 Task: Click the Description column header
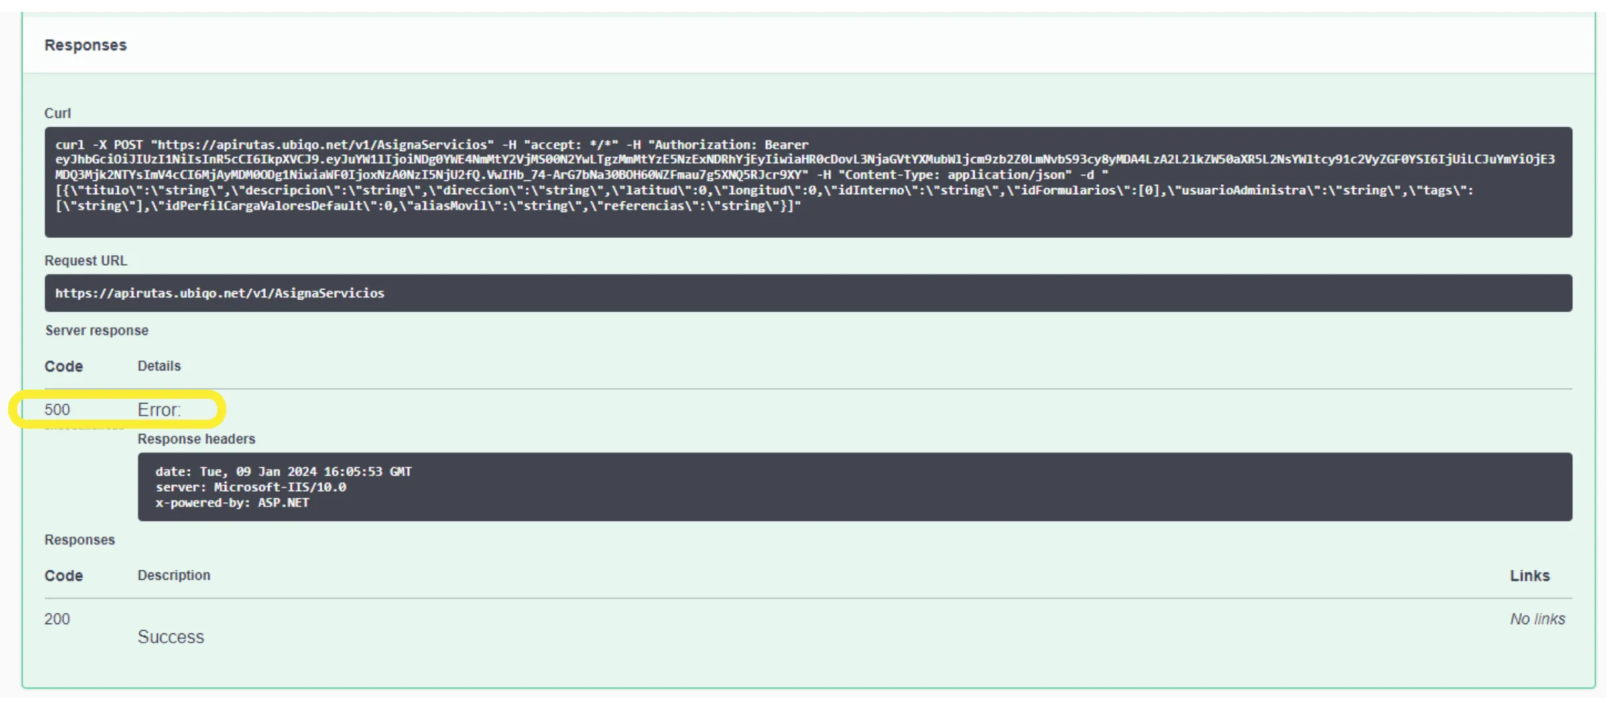click(x=174, y=575)
